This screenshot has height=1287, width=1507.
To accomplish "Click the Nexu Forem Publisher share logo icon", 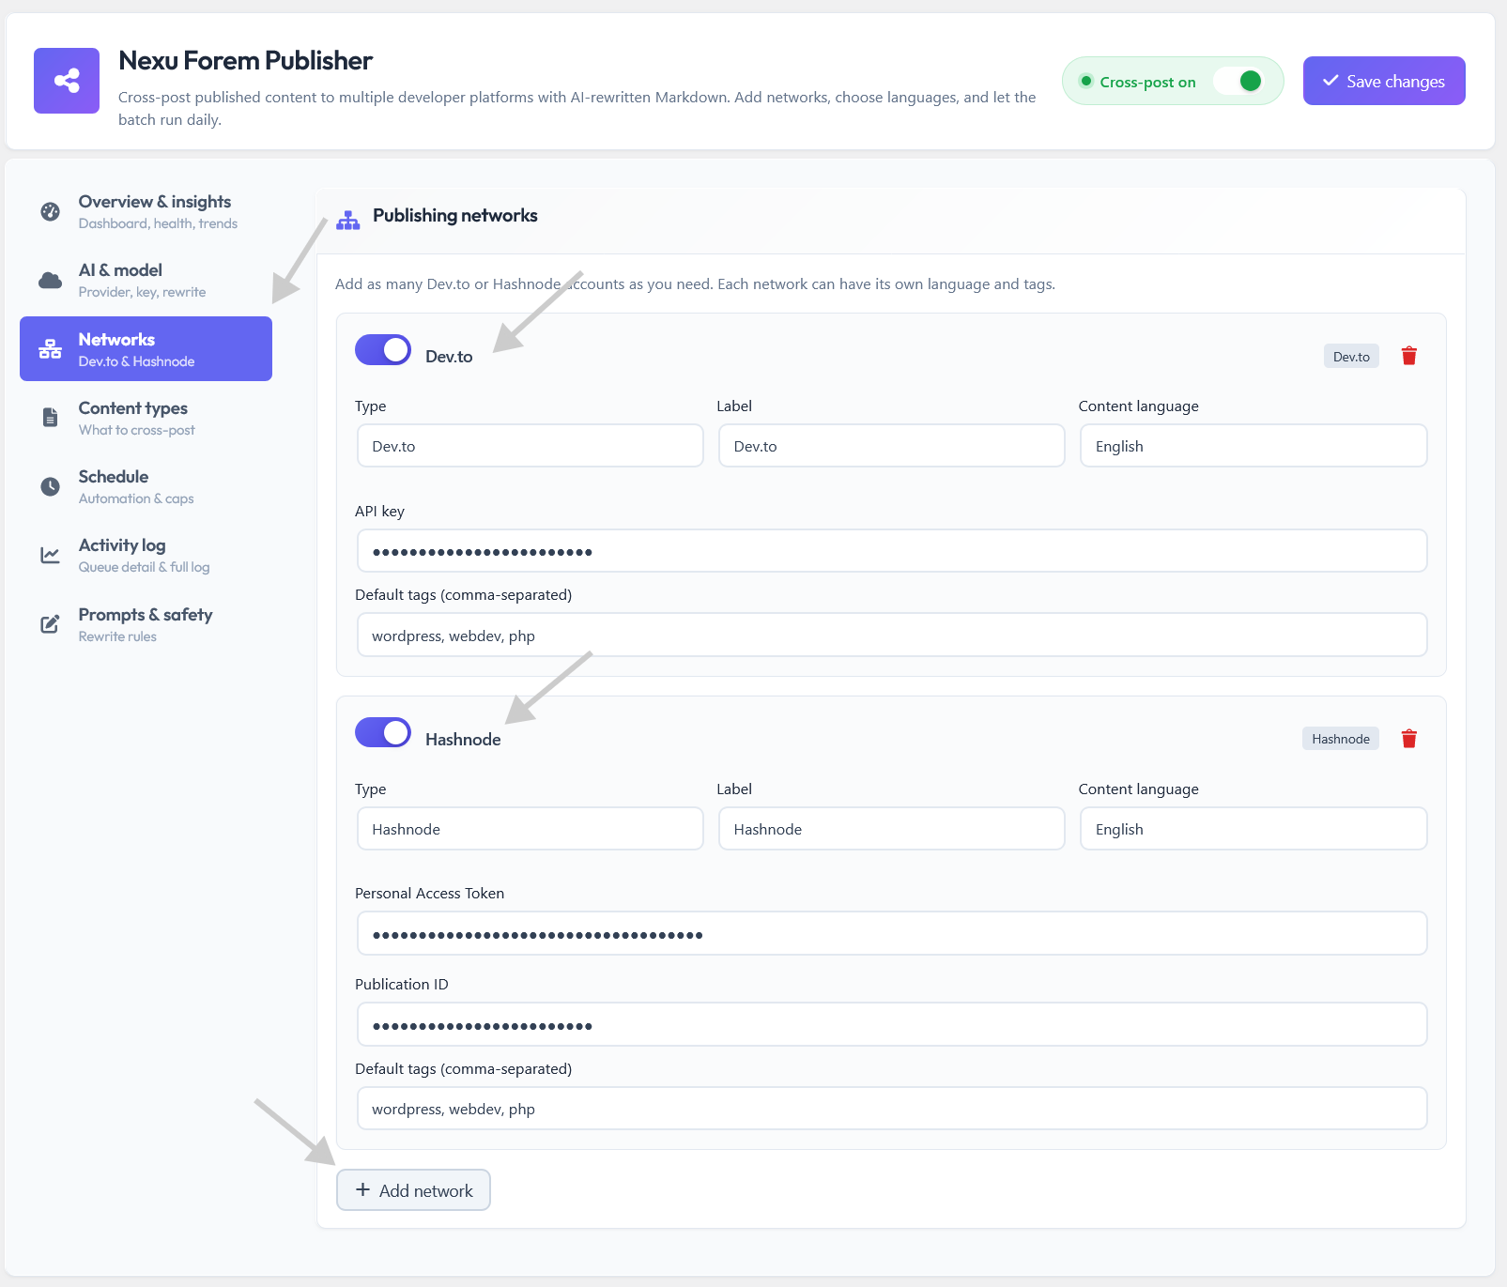I will pos(67,81).
